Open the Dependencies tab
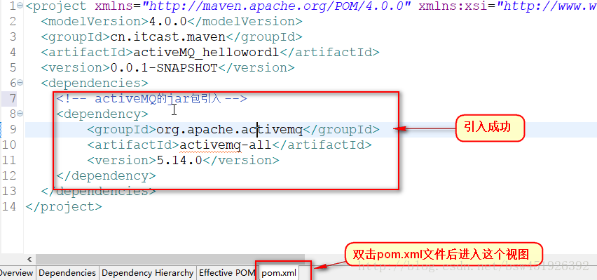This screenshot has height=280, width=597. [67, 273]
